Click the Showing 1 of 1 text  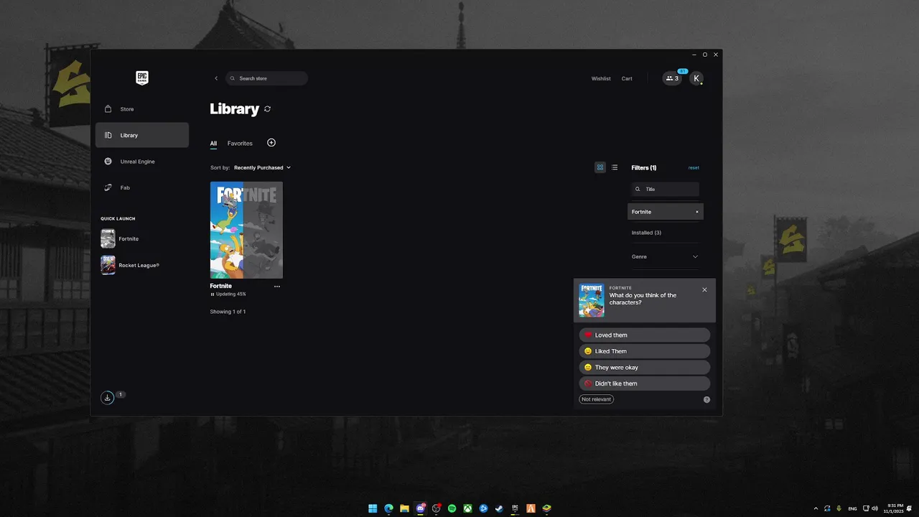pos(228,312)
